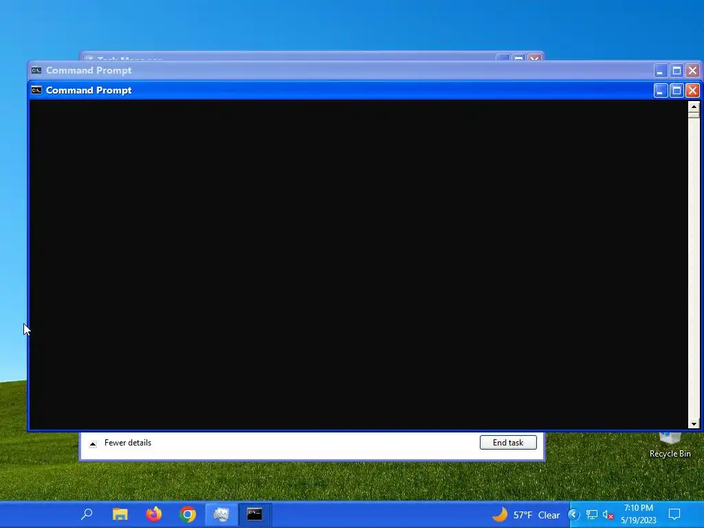Close the Task Manager window
This screenshot has height=528, width=704.
pyautogui.click(x=534, y=58)
